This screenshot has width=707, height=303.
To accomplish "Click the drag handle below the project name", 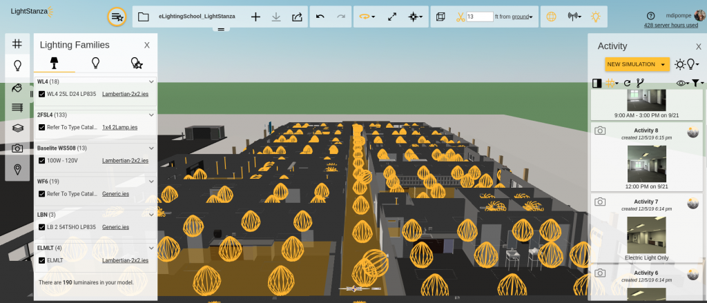I will coord(221,29).
